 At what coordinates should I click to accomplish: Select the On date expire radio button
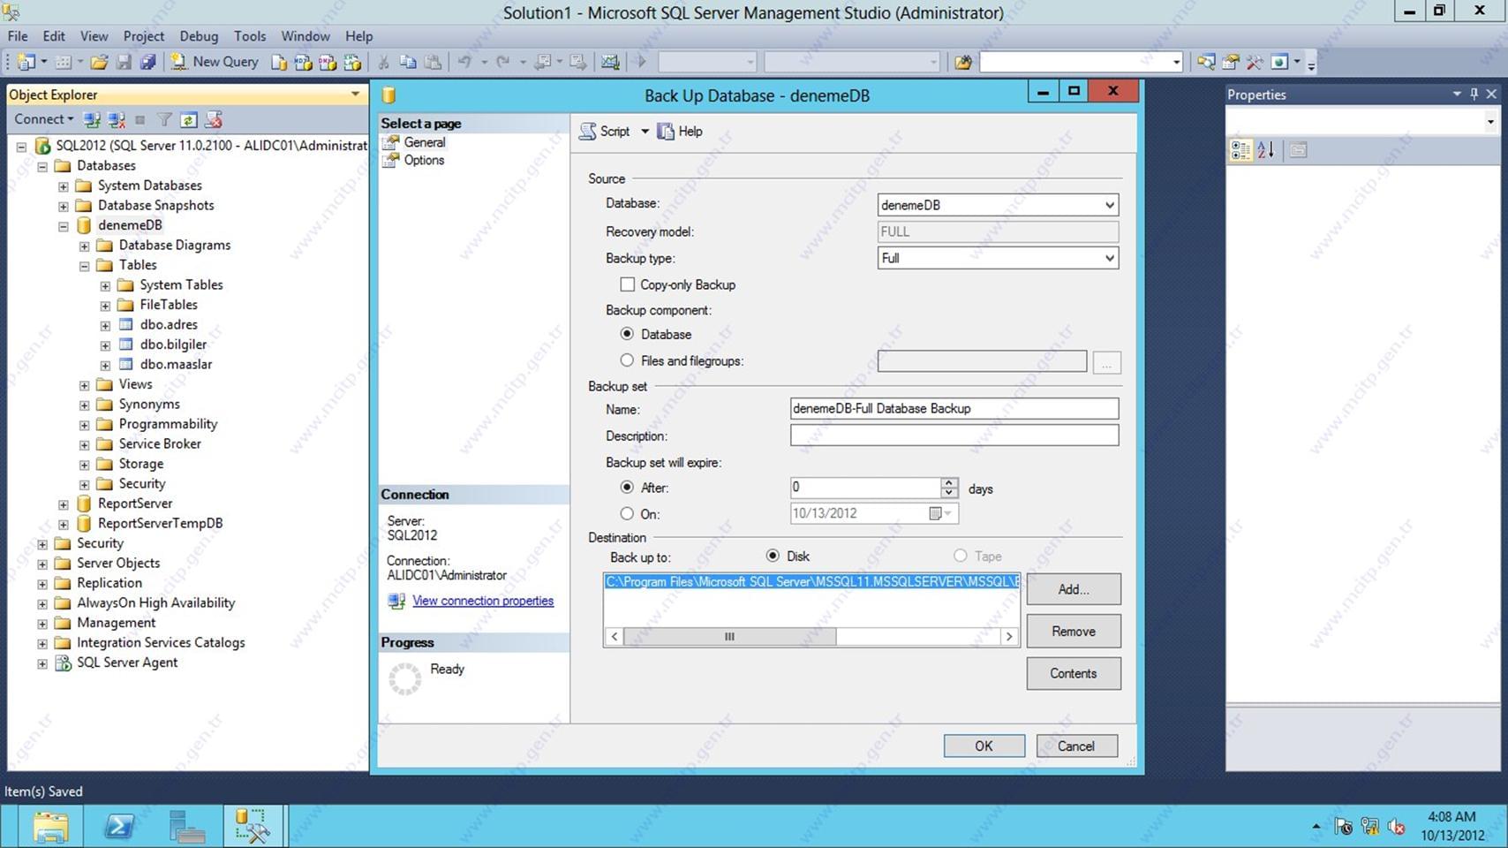[627, 513]
